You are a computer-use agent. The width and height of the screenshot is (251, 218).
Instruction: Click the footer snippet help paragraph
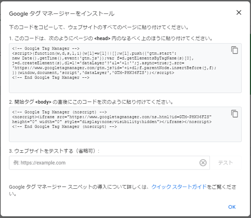pyautogui.click(x=123, y=190)
